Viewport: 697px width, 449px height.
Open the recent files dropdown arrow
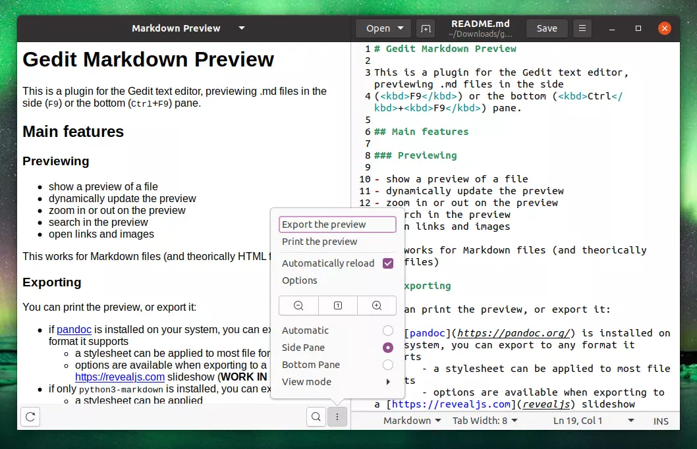[401, 28]
